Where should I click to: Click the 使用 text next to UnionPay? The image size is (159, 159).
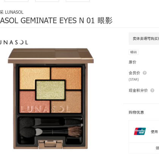pos(154,132)
